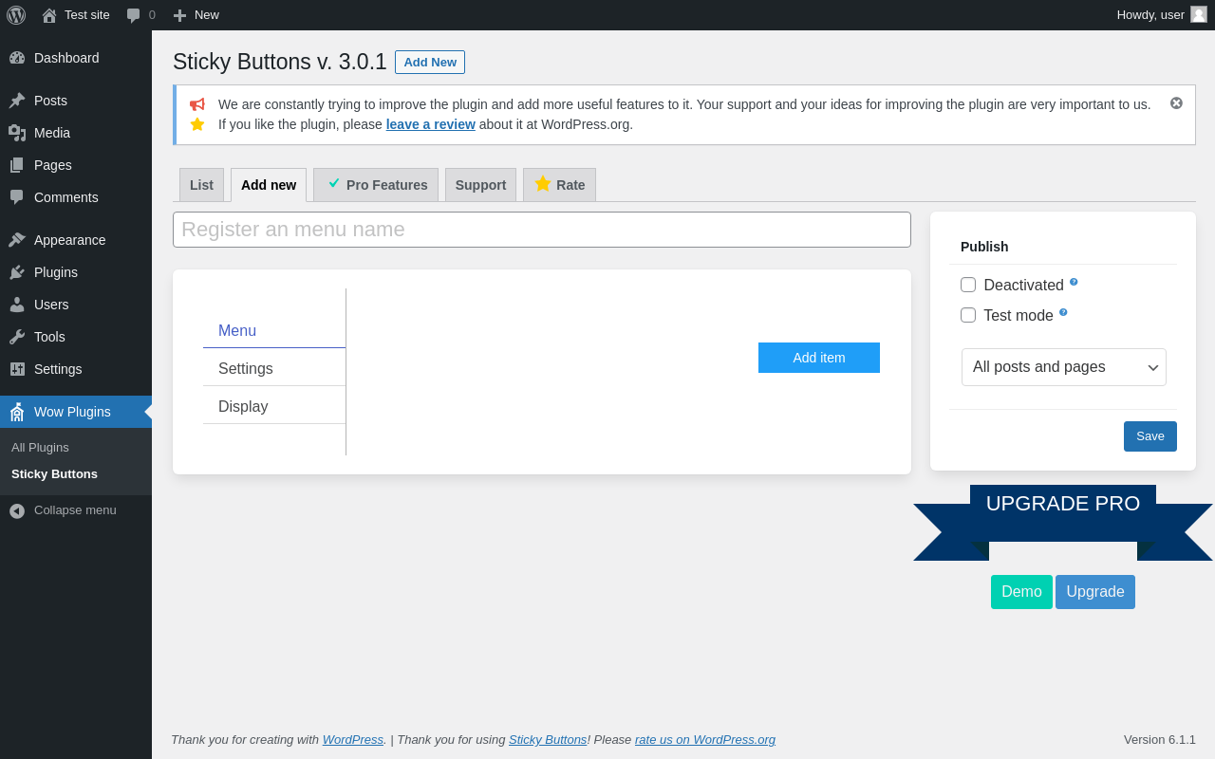The height and width of the screenshot is (759, 1215).
Task: Click the star icon in the Rate tab
Action: point(543,183)
